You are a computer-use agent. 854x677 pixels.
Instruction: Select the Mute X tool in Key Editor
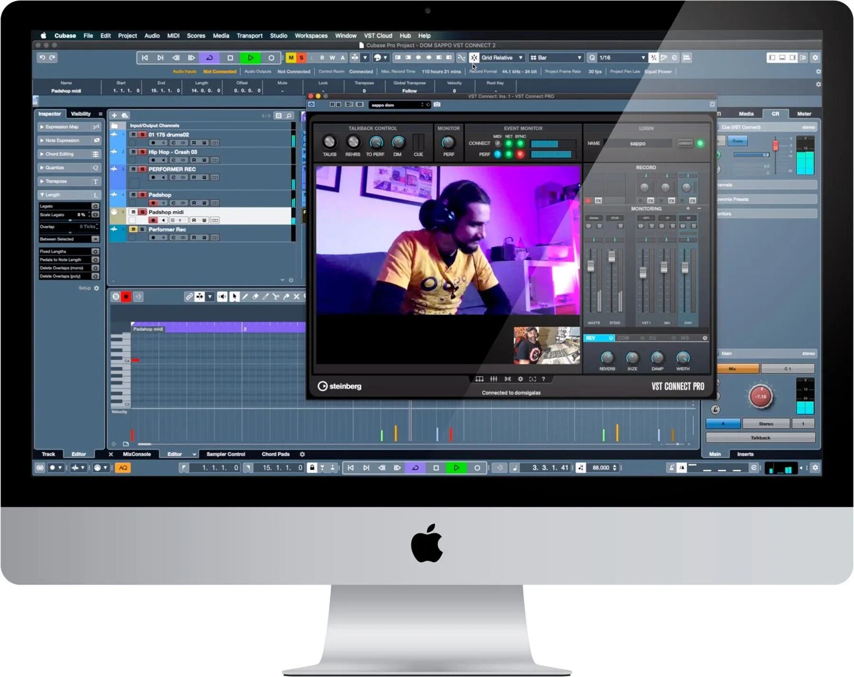point(297,296)
